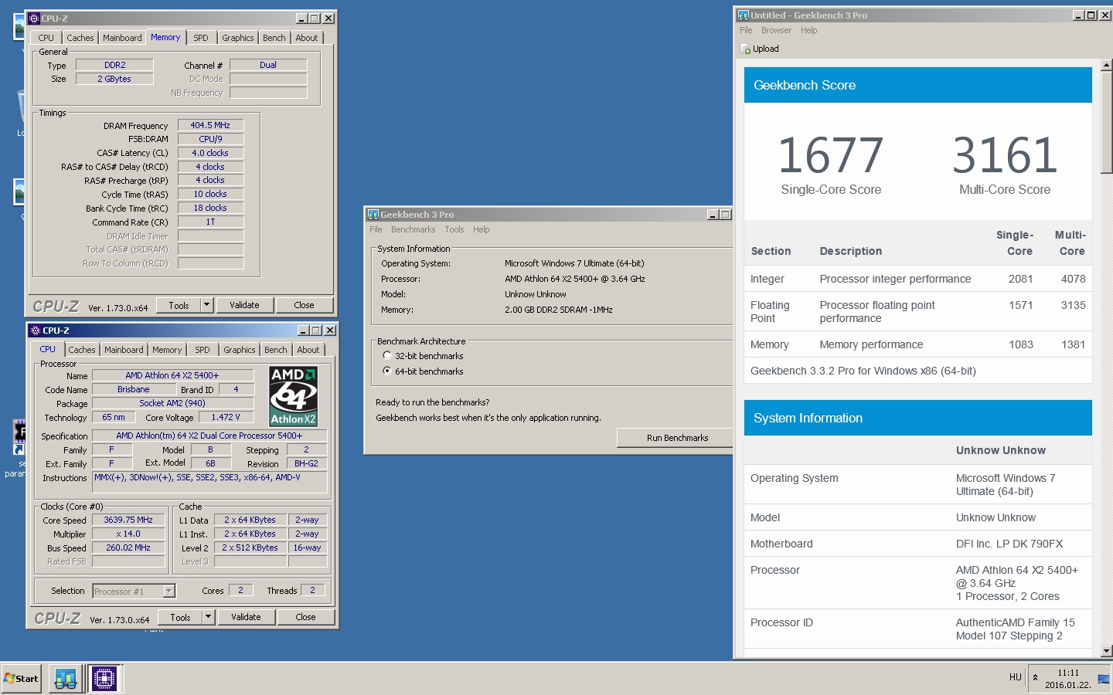Click Close button in upper CPU-Z window
Viewport: 1113px width, 695px height.
tap(304, 305)
